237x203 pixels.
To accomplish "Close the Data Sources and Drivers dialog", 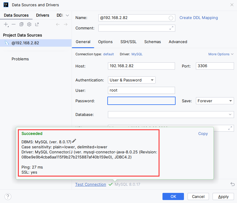I will pos(232,5).
